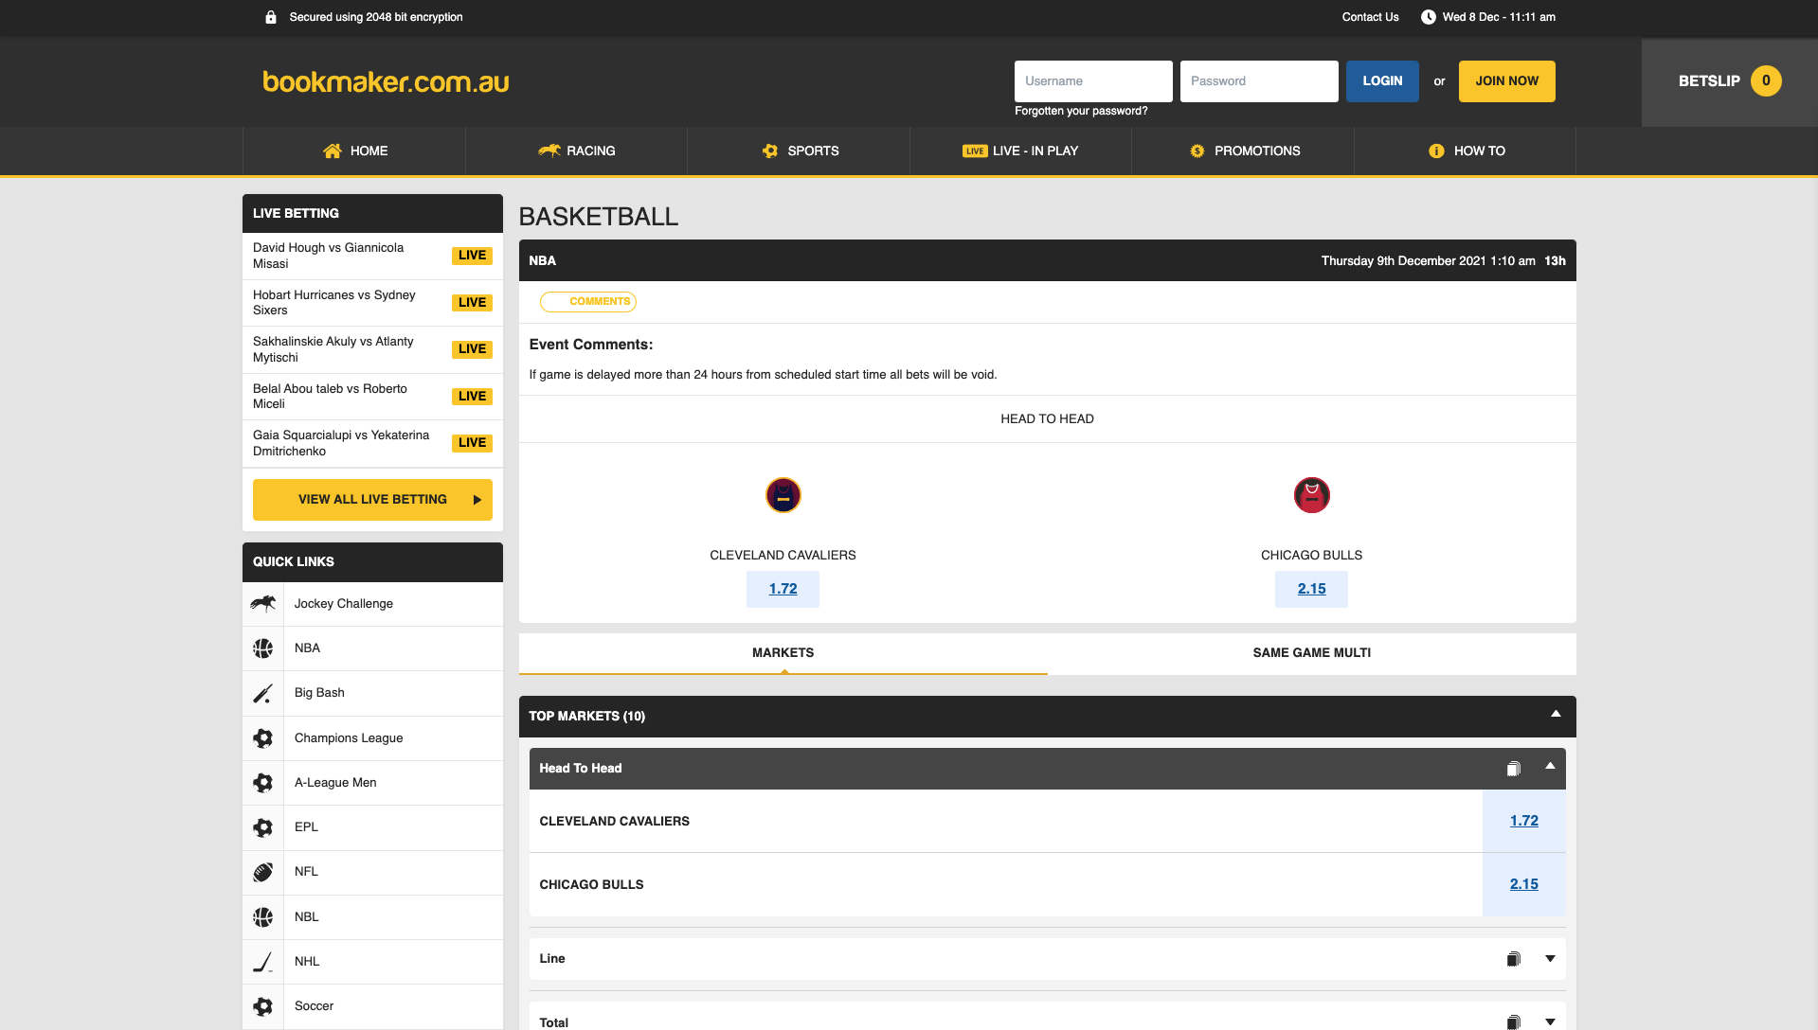Viewport: 1818px width, 1030px height.
Task: Open Sakhalinskie Akuly vs Atlanty Mytischi match
Action: click(x=372, y=349)
